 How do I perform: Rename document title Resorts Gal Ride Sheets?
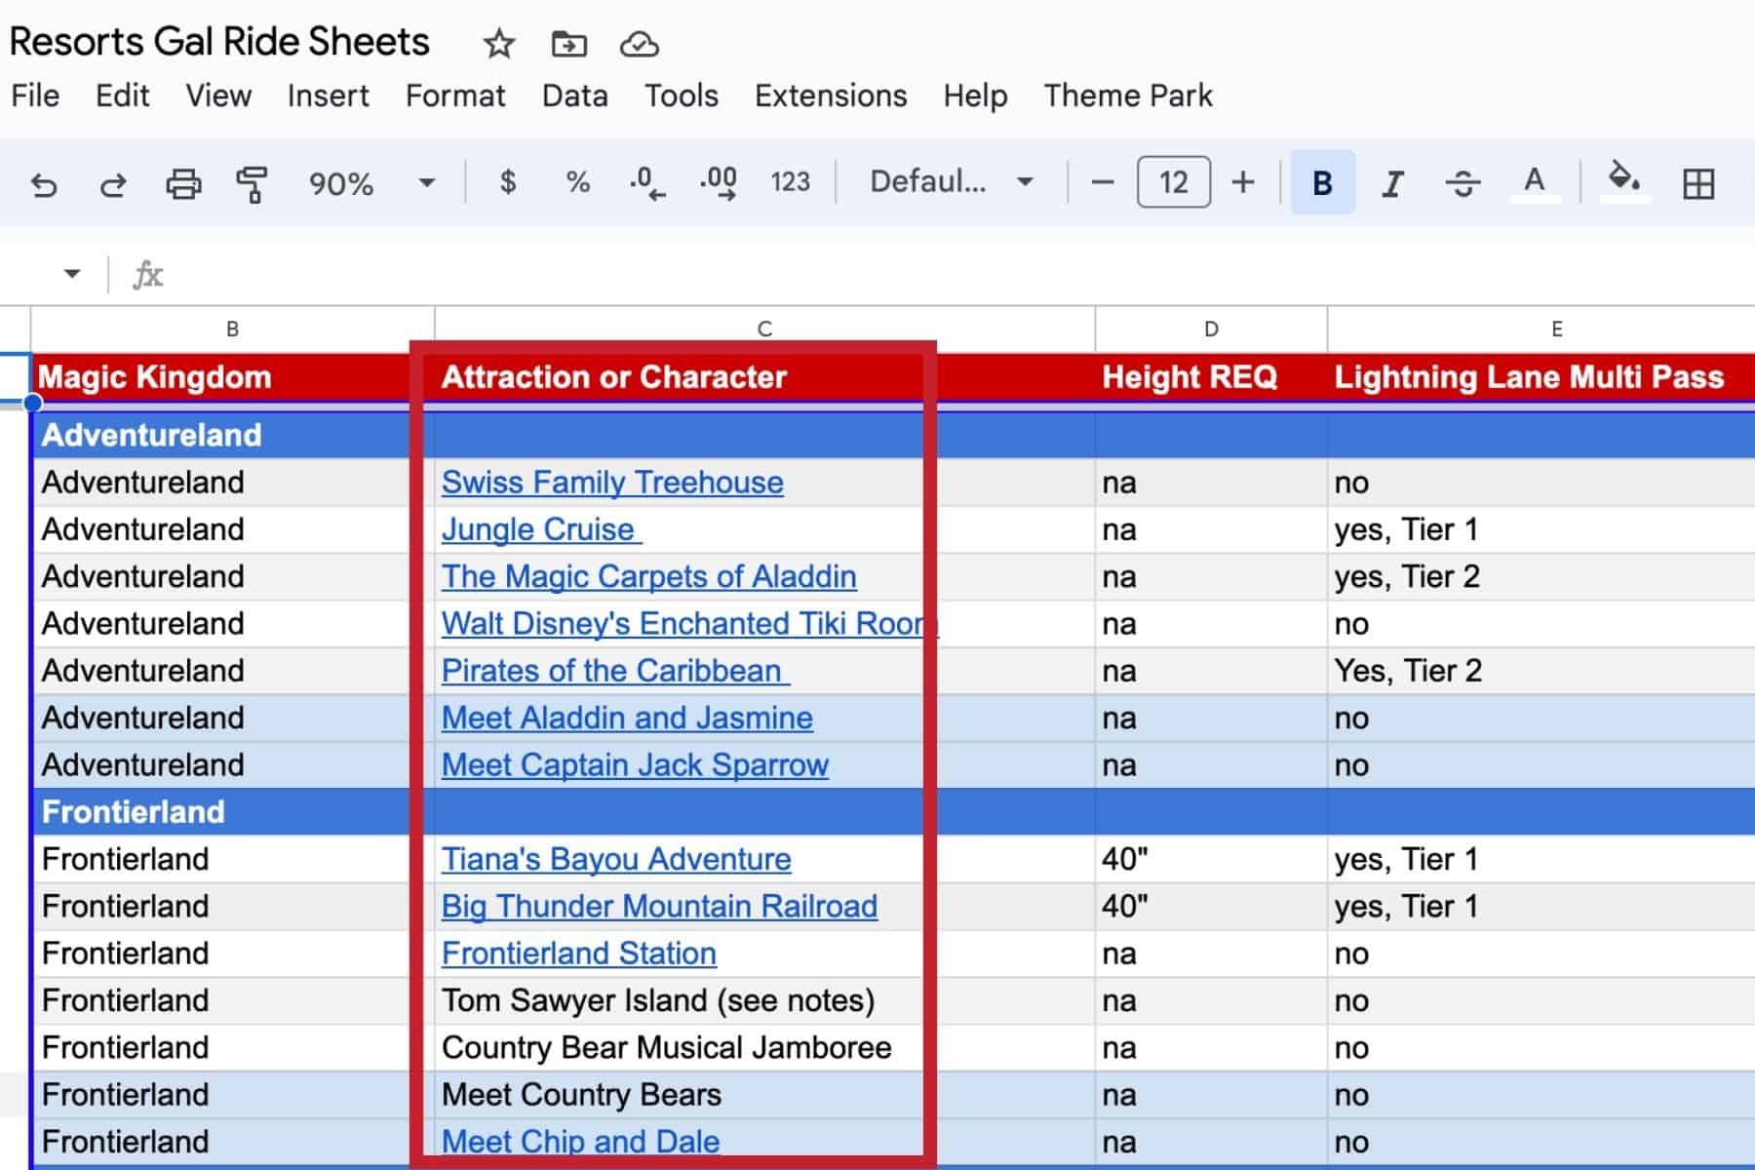pos(219,42)
